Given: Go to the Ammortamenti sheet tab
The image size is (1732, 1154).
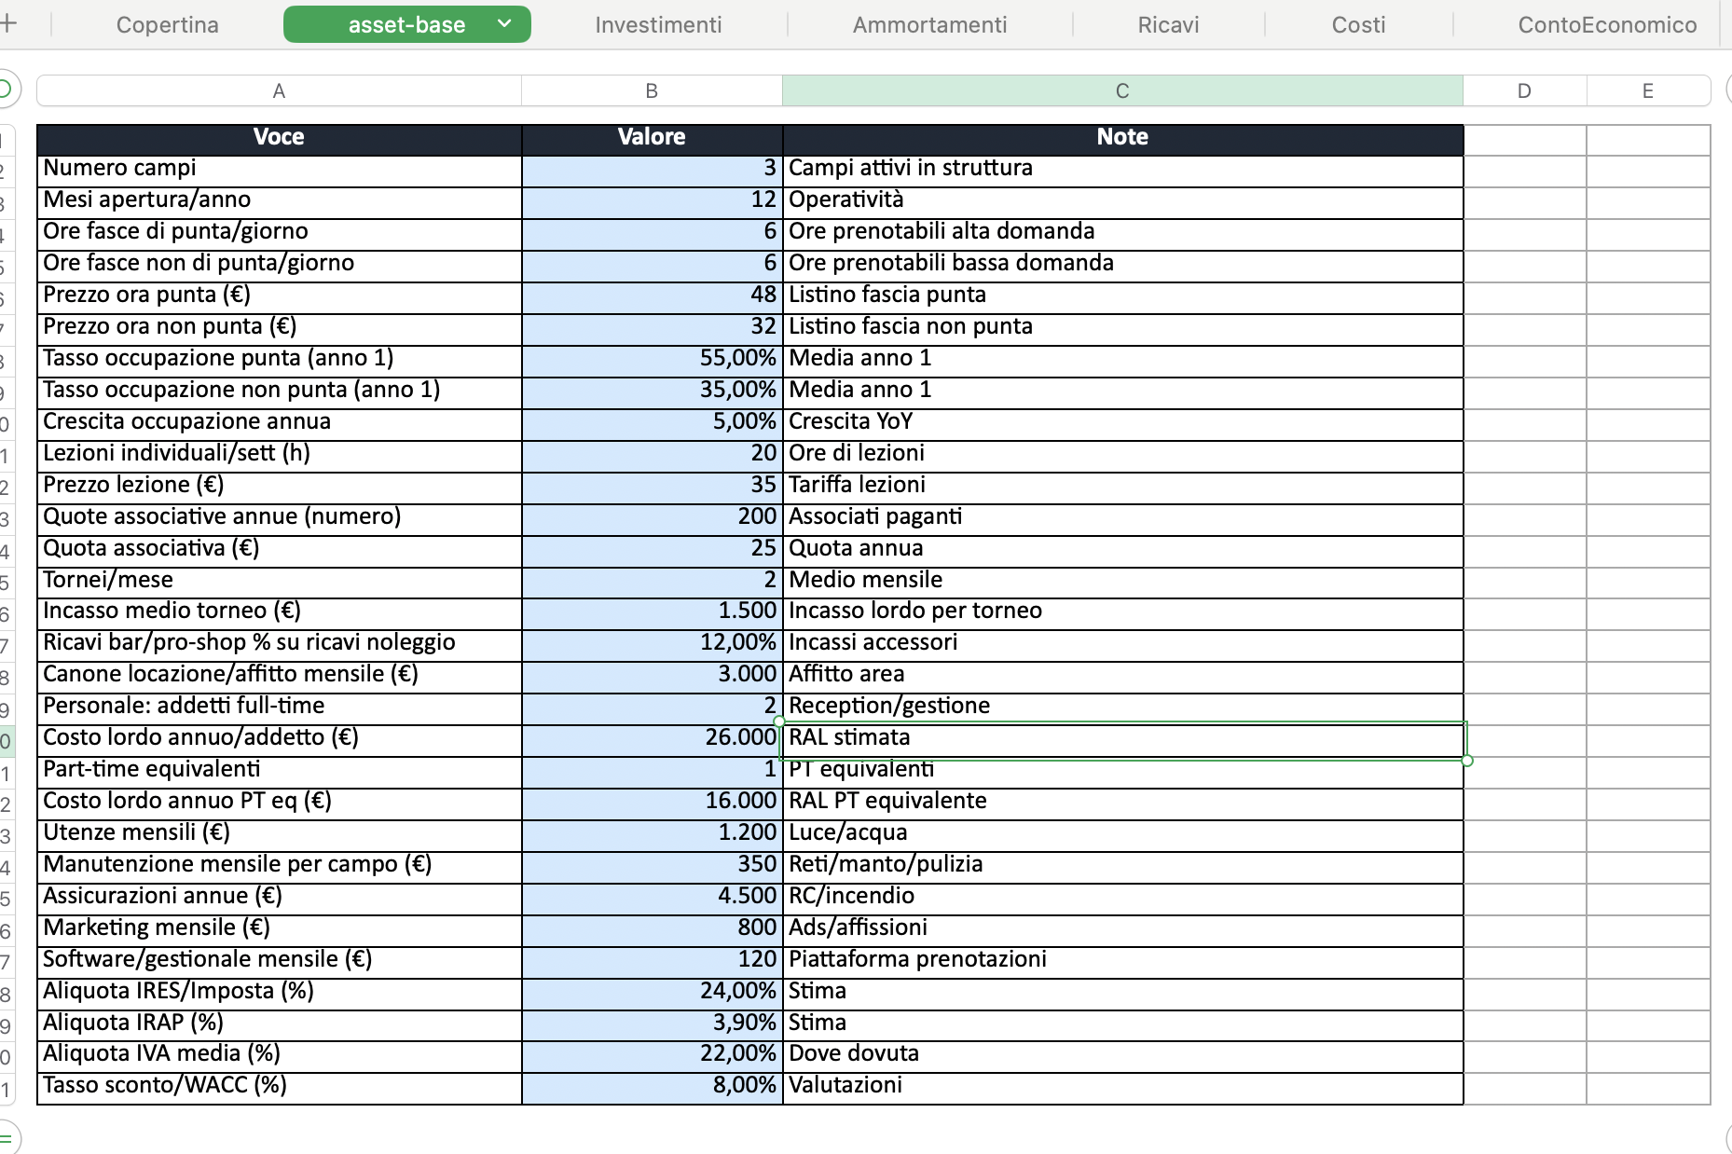Looking at the screenshot, I should 929,25.
